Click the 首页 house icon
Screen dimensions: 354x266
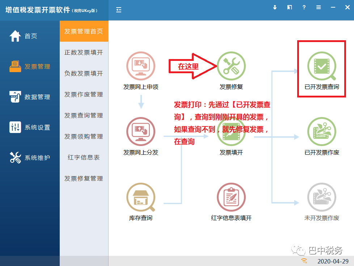click(15, 36)
